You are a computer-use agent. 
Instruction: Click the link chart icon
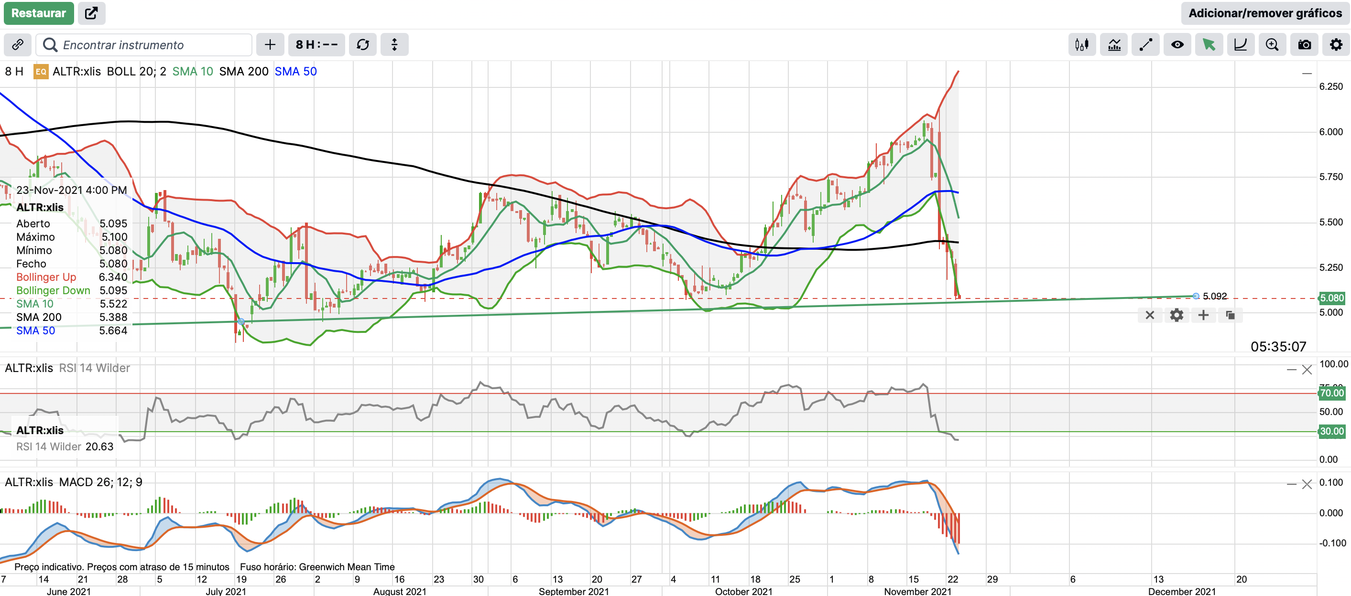(x=17, y=44)
